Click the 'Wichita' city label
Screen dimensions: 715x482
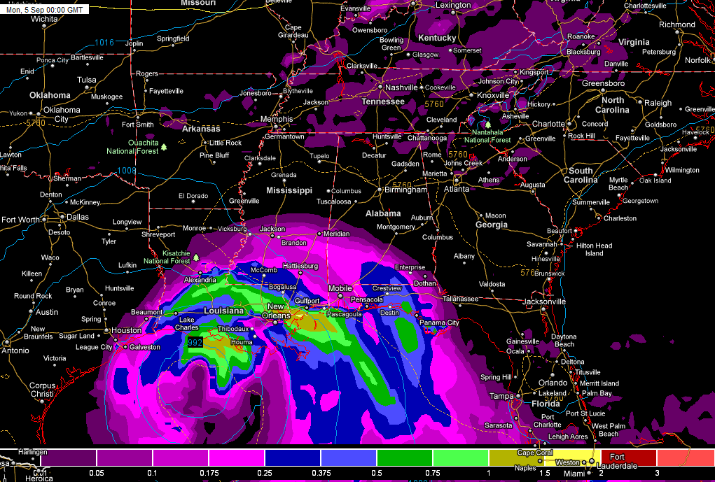tap(44, 19)
